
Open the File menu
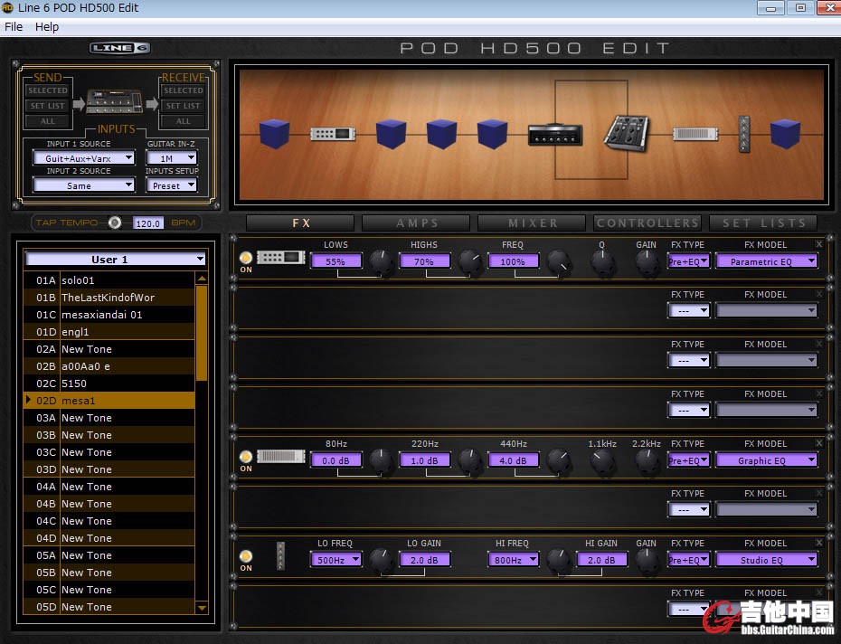14,27
